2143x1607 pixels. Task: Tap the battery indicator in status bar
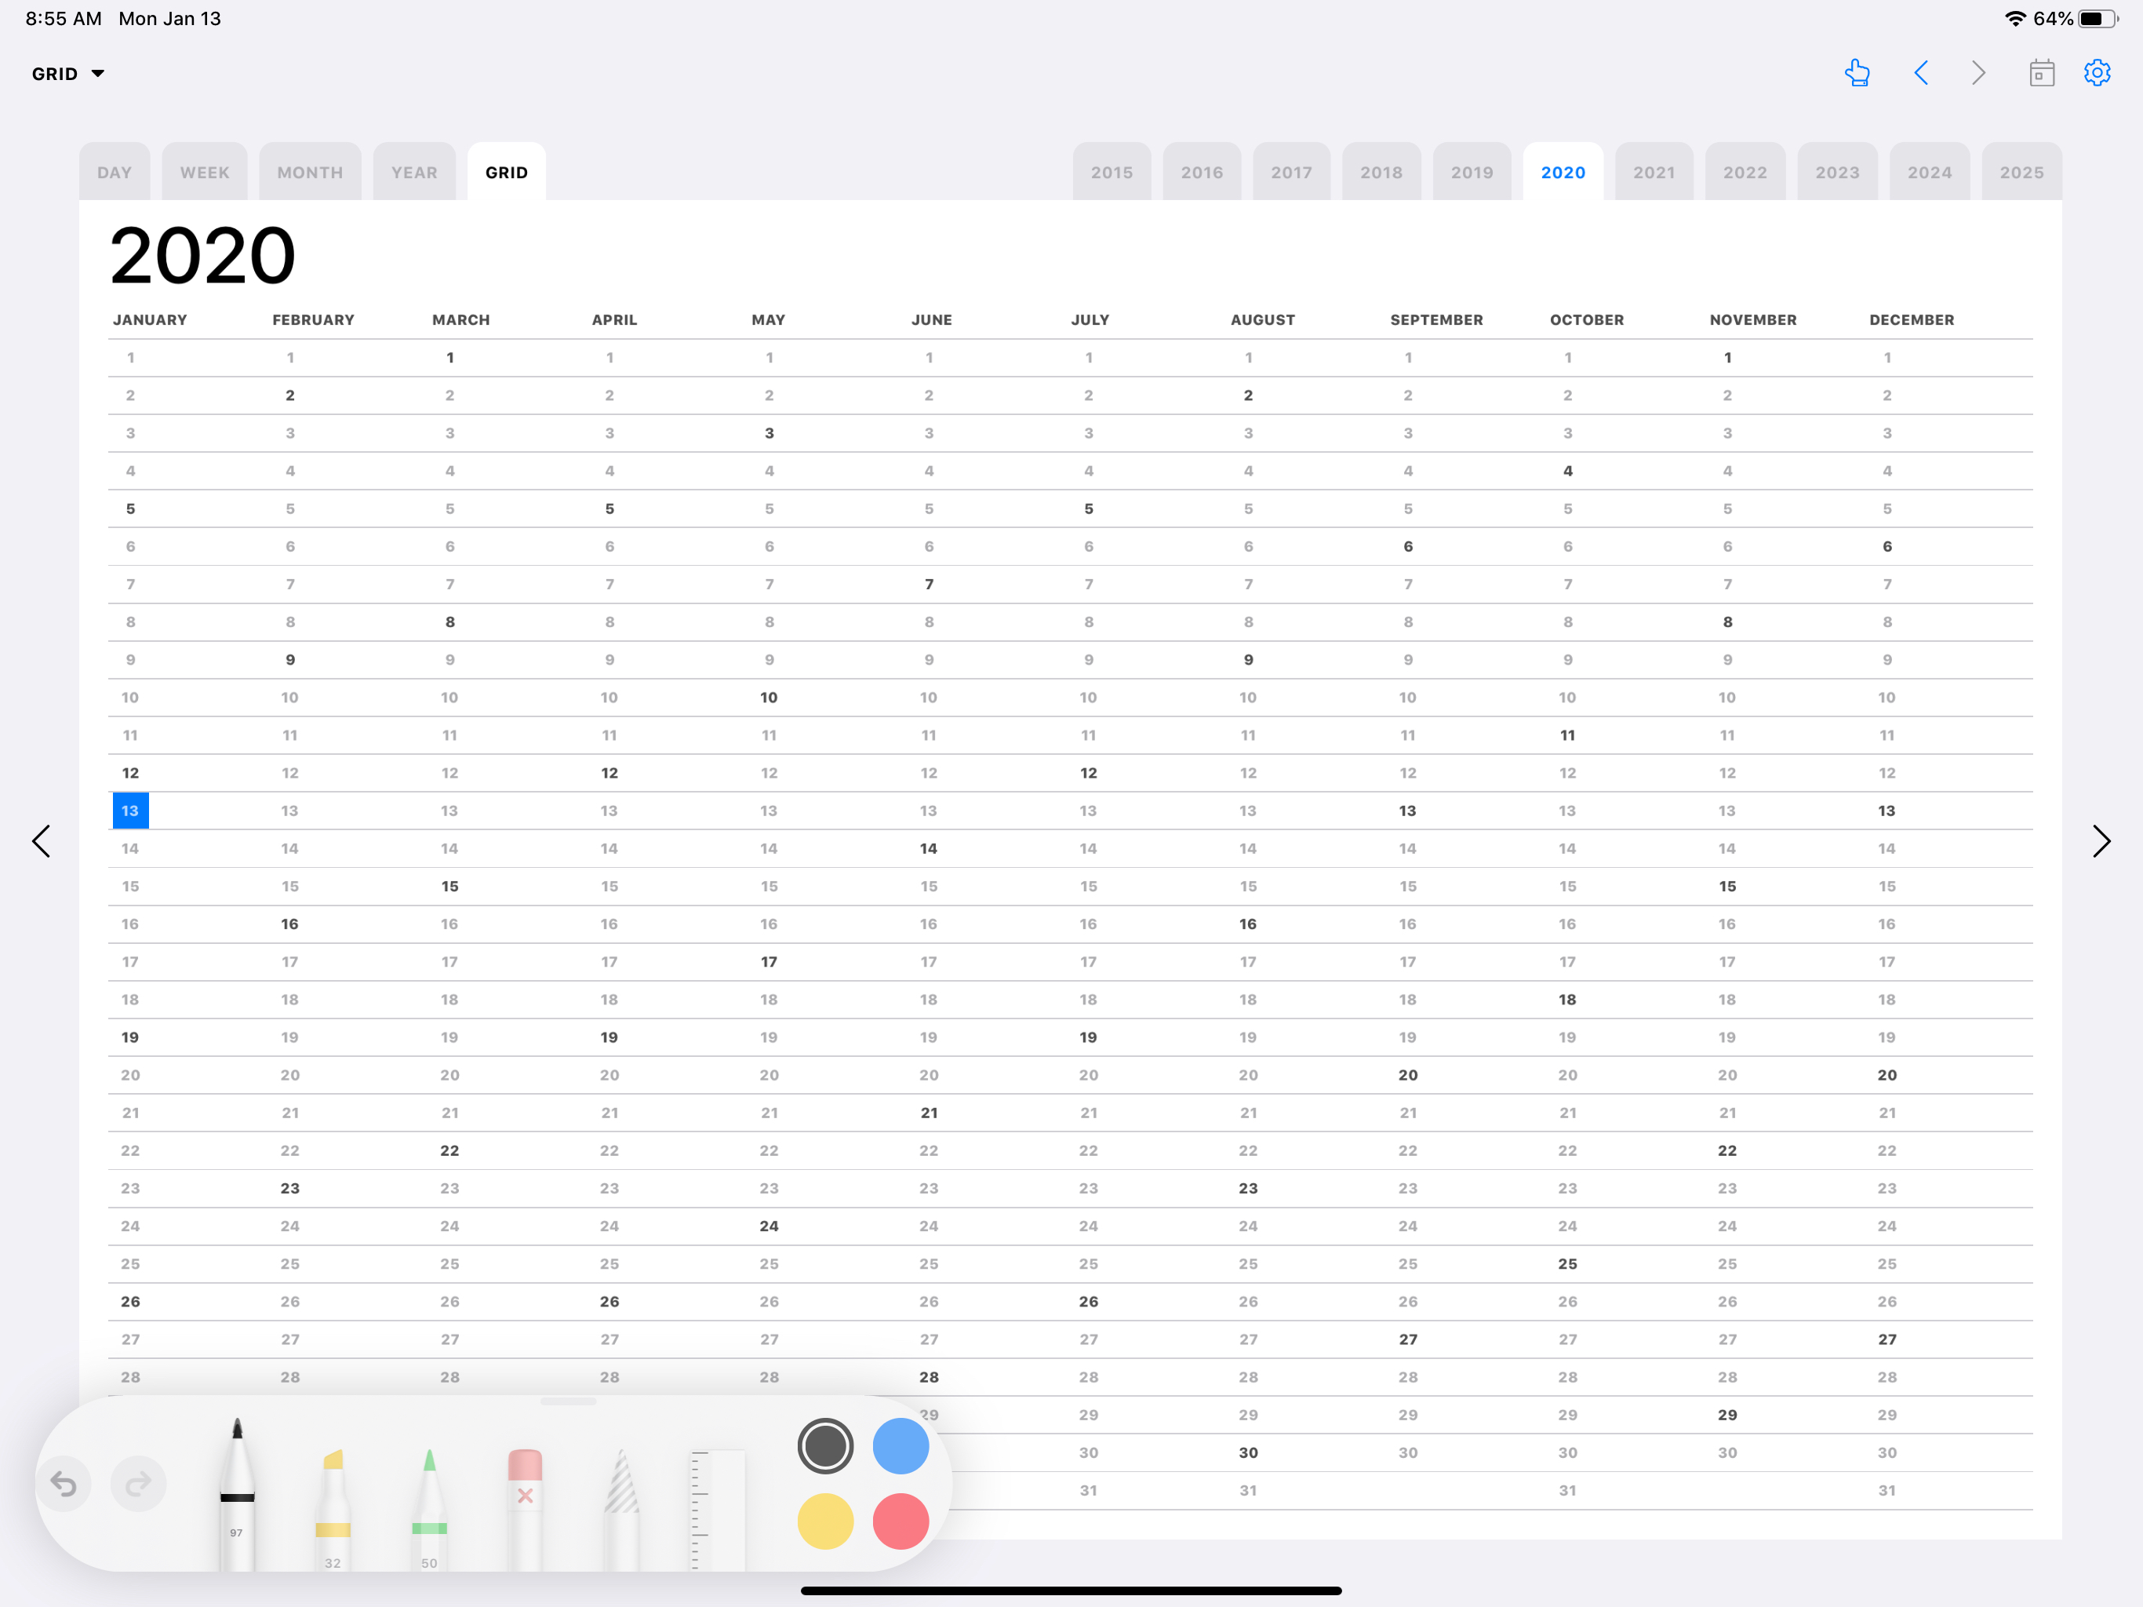coord(2099,18)
